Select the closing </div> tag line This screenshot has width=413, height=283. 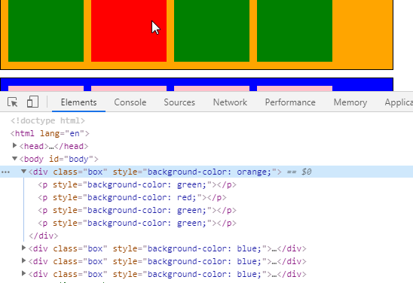[44, 236]
